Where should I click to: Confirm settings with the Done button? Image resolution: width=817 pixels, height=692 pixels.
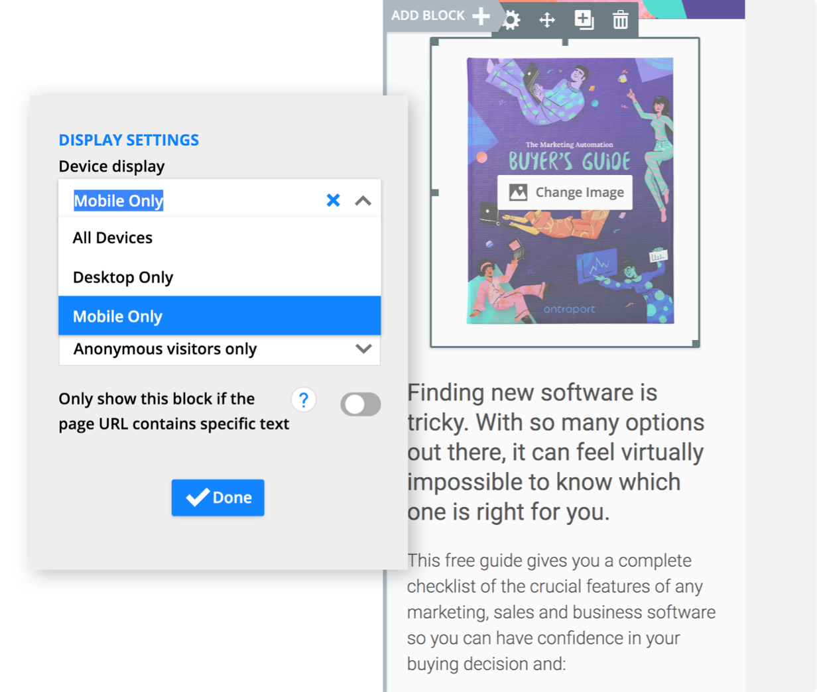point(218,497)
